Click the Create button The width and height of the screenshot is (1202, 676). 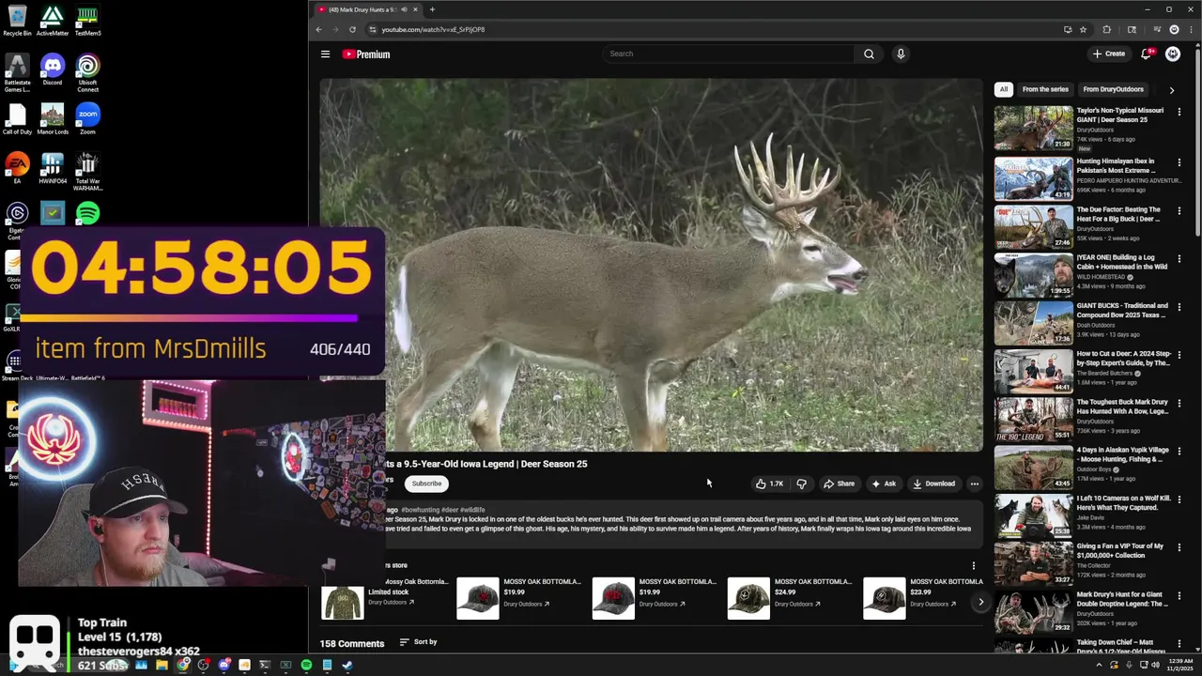coord(1109,54)
